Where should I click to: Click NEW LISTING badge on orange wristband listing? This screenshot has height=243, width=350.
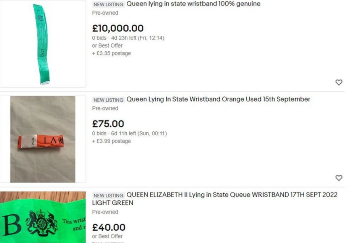coord(108,100)
